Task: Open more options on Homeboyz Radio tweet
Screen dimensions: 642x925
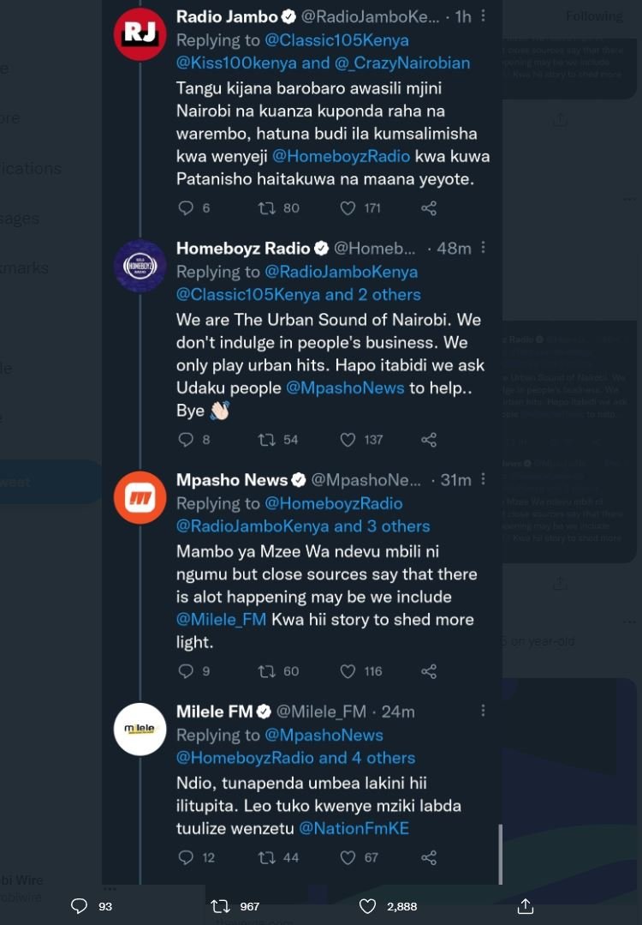Action: pyautogui.click(x=483, y=248)
